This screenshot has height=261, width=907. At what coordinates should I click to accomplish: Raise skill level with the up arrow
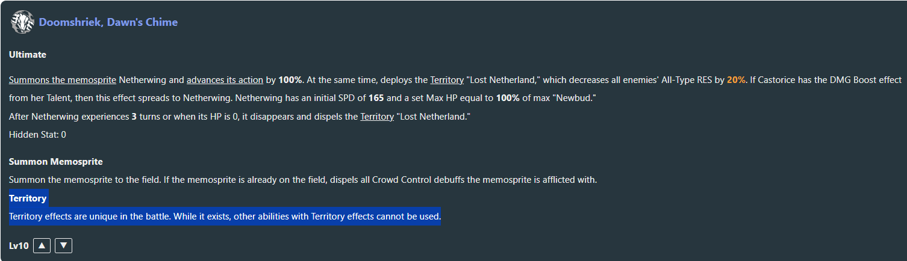pyautogui.click(x=42, y=245)
